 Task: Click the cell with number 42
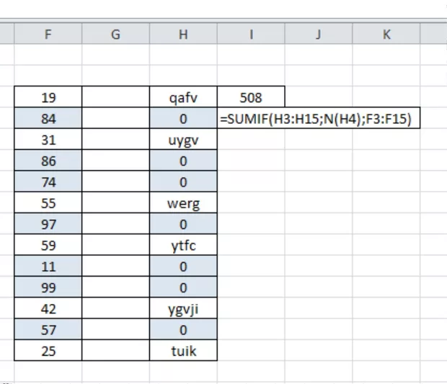48,309
